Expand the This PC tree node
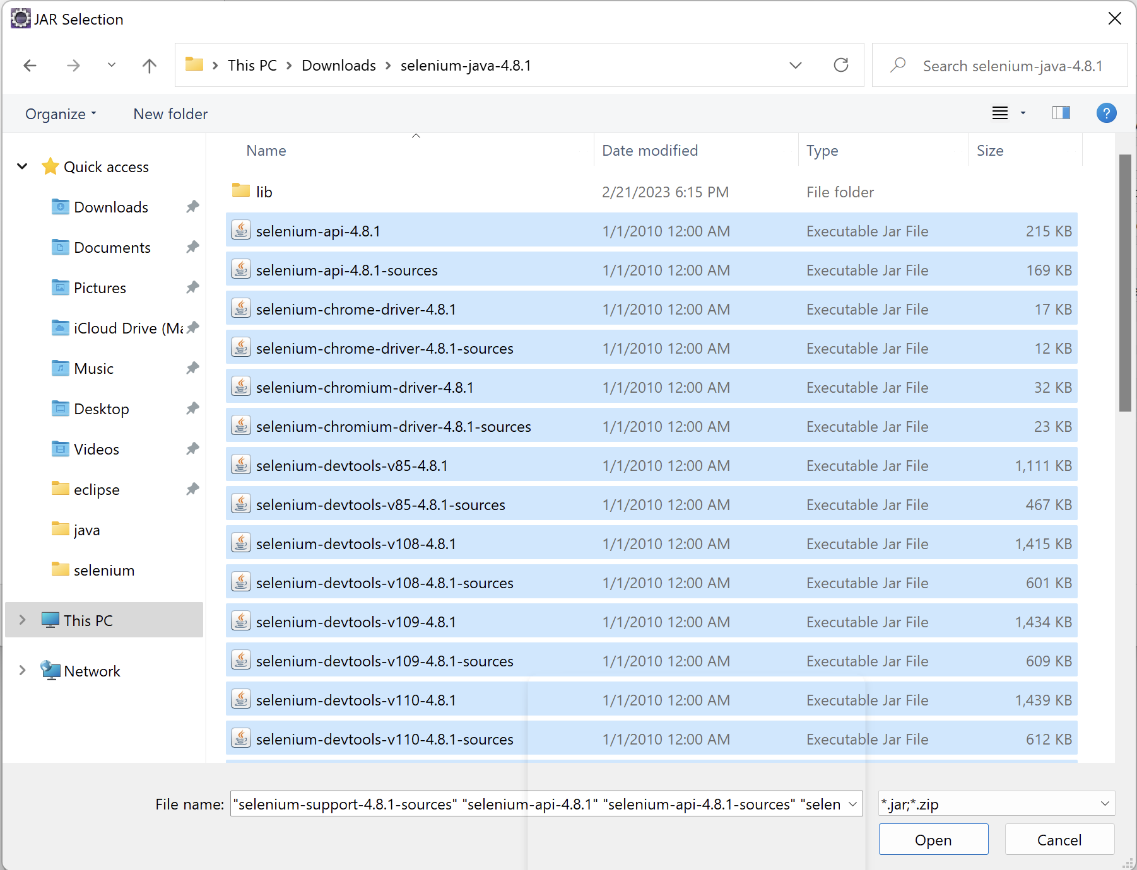This screenshot has width=1137, height=870. point(22,620)
